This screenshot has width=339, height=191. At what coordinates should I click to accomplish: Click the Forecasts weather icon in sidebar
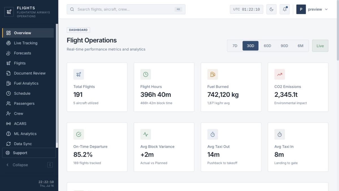pos(8,53)
